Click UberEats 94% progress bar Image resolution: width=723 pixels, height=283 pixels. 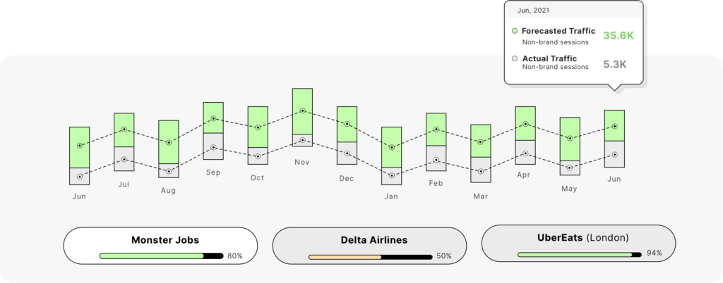pos(580,253)
